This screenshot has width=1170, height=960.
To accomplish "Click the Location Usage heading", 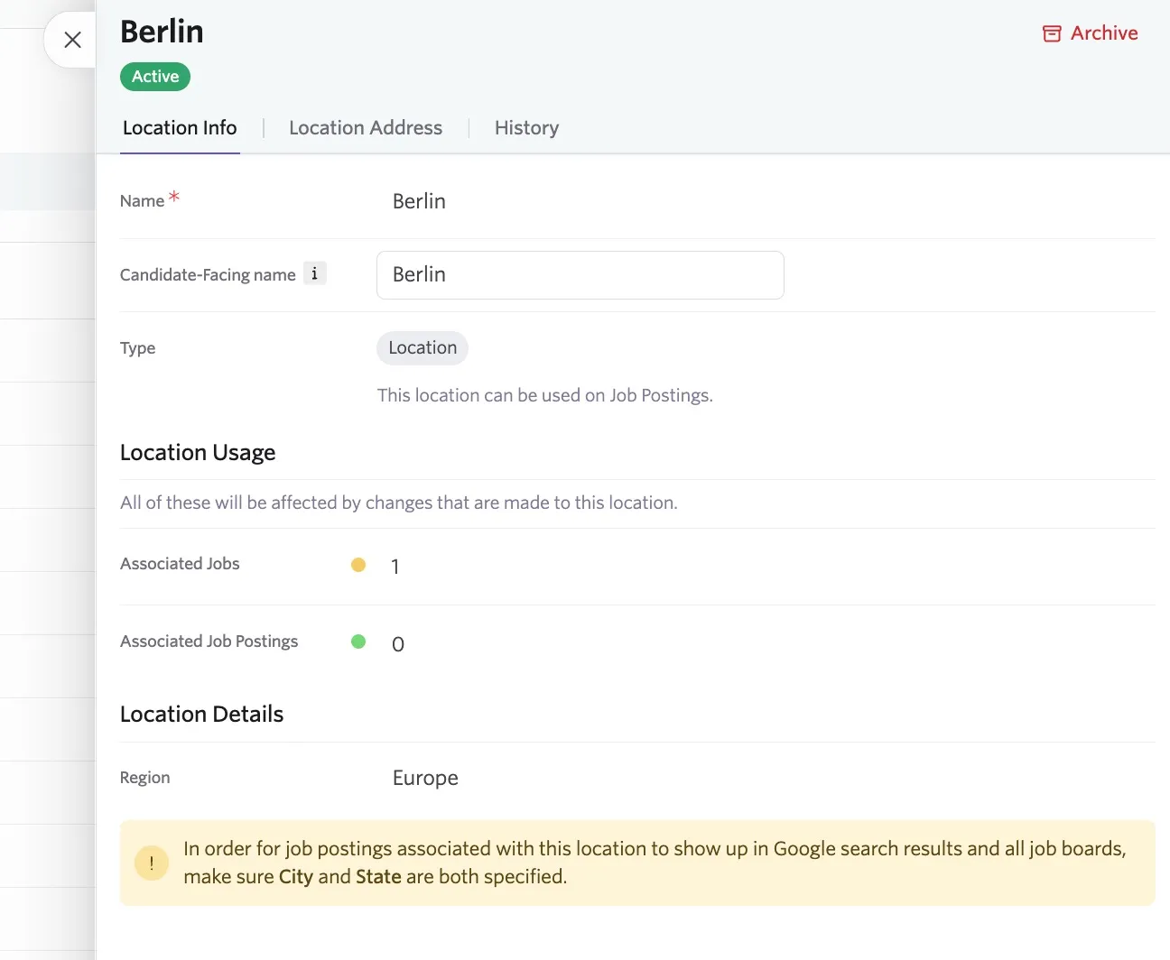I will click(198, 453).
